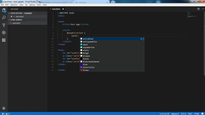The width and height of the screenshot is (205, 115).
Task: Click Ln 9, Col 20 in status bar
Action: pos(164,114)
